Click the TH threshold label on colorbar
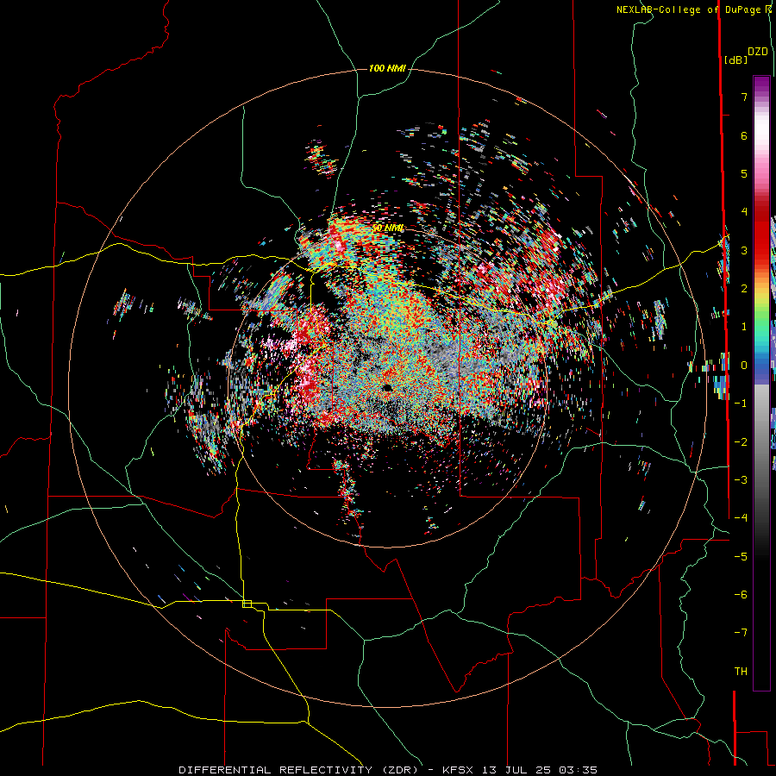The image size is (776, 776). (x=741, y=672)
